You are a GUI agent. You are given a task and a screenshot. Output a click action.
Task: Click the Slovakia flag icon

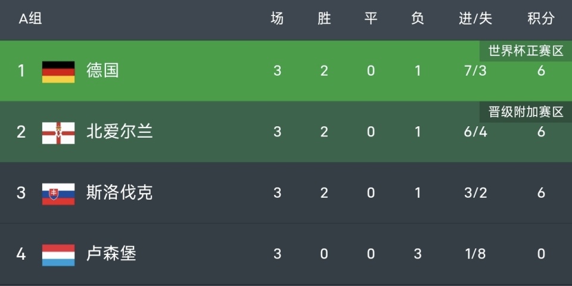pos(58,193)
